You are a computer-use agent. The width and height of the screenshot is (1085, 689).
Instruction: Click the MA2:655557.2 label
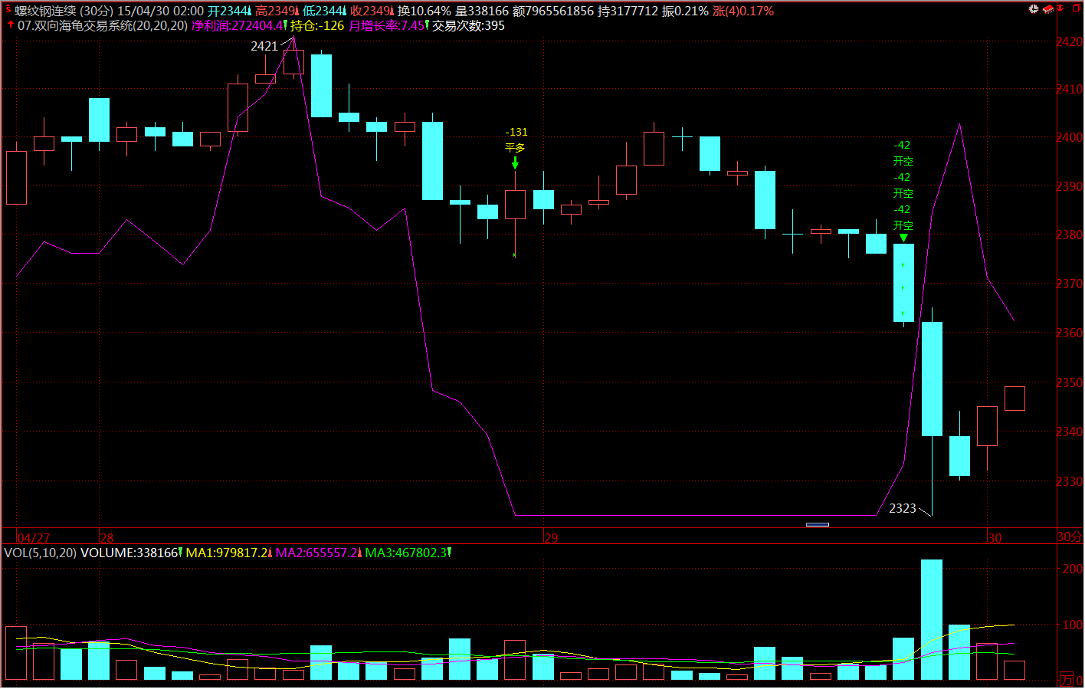pyautogui.click(x=316, y=553)
